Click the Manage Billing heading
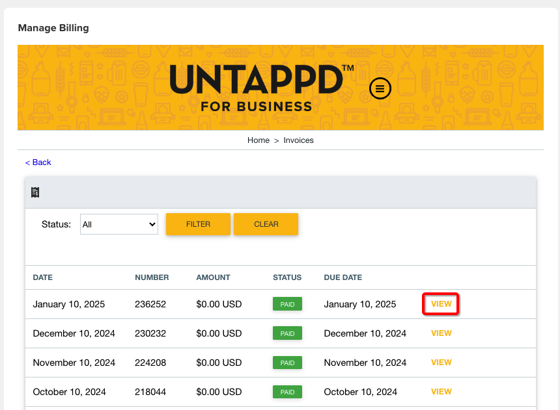Screen dimensions: 560x410 coord(53,28)
